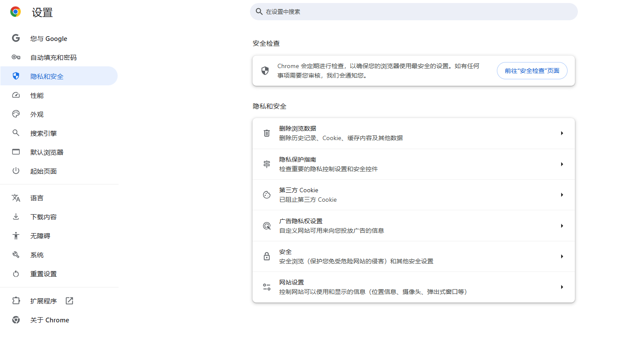This screenshot has height=362, width=621.
Task: Click 广告隐私权设置 title text
Action: click(x=301, y=221)
